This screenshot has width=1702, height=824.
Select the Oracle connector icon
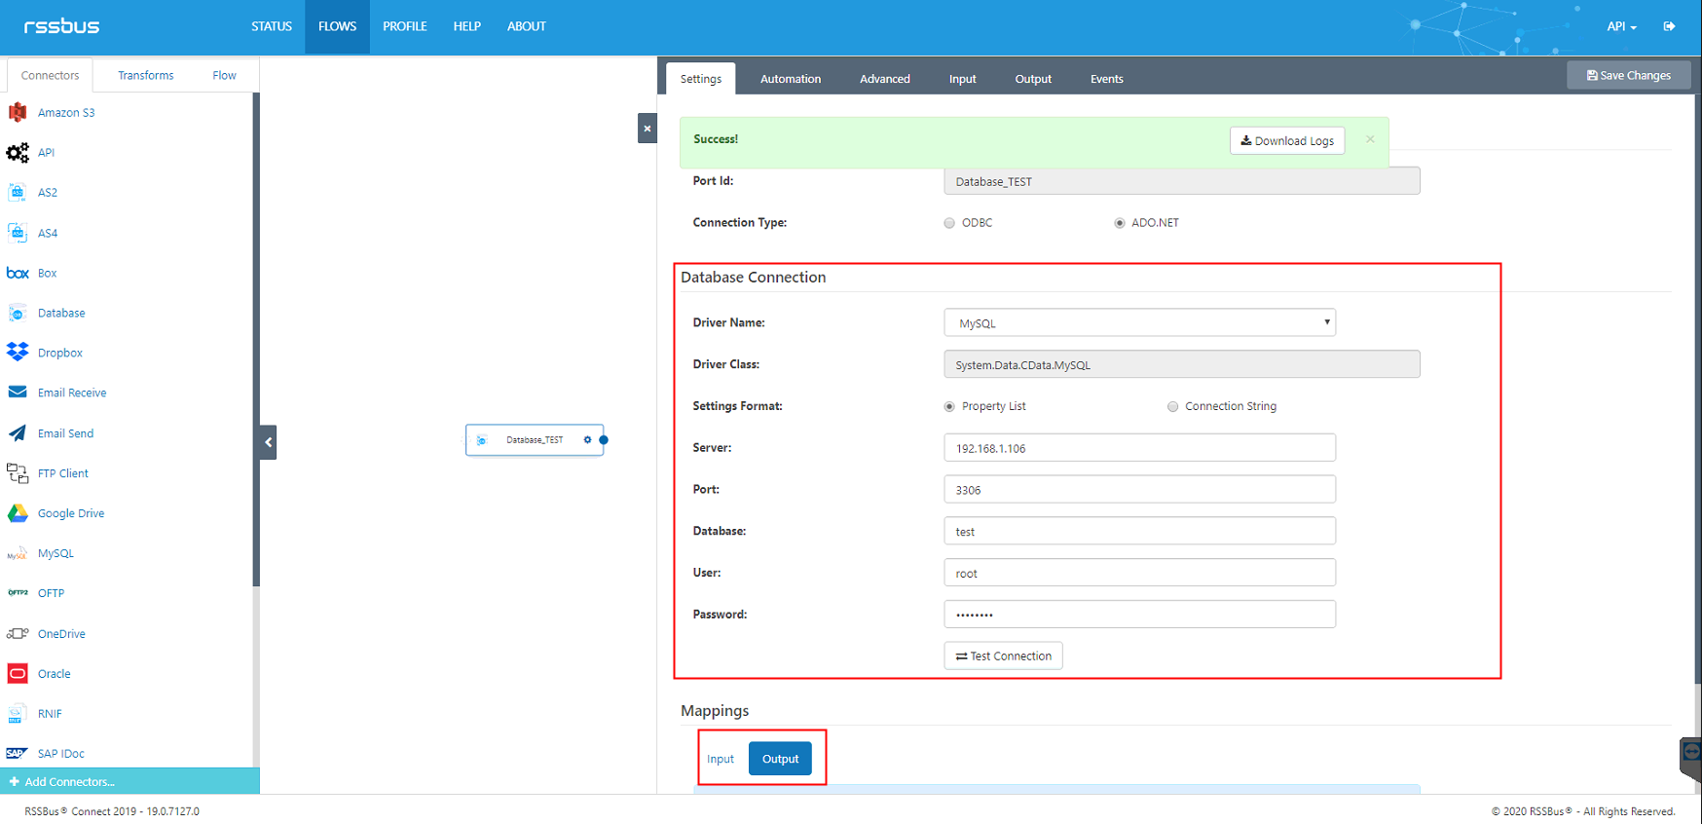point(18,673)
